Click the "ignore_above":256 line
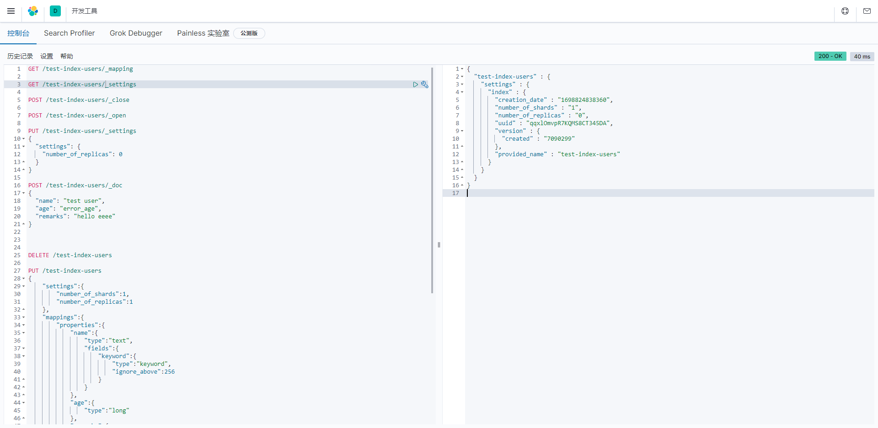 pyautogui.click(x=144, y=372)
